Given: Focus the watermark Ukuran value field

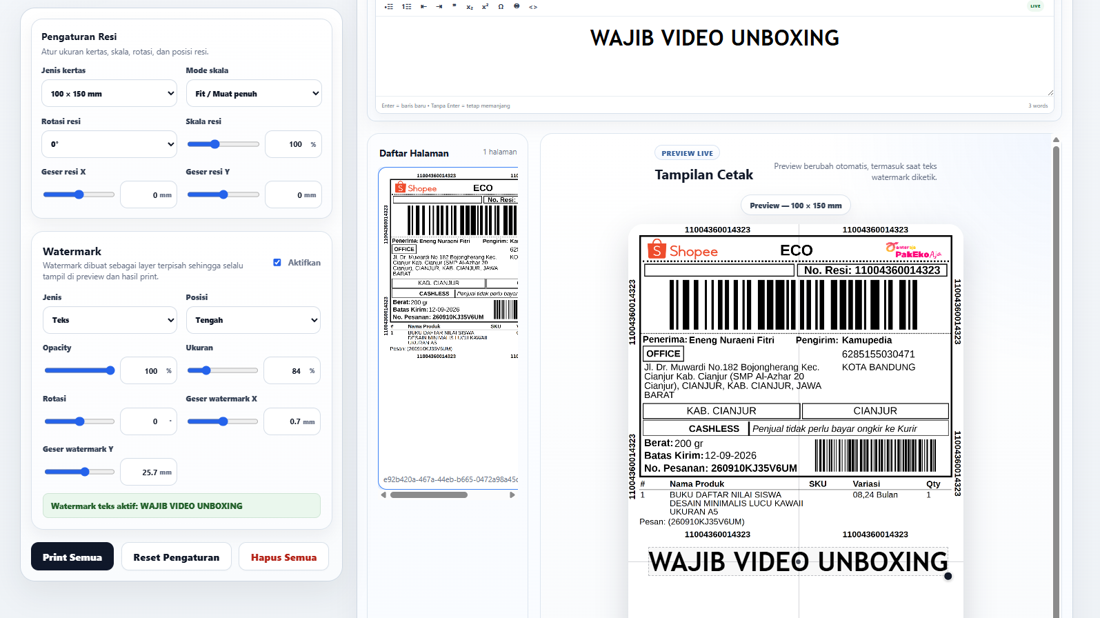Looking at the screenshot, I should [292, 370].
